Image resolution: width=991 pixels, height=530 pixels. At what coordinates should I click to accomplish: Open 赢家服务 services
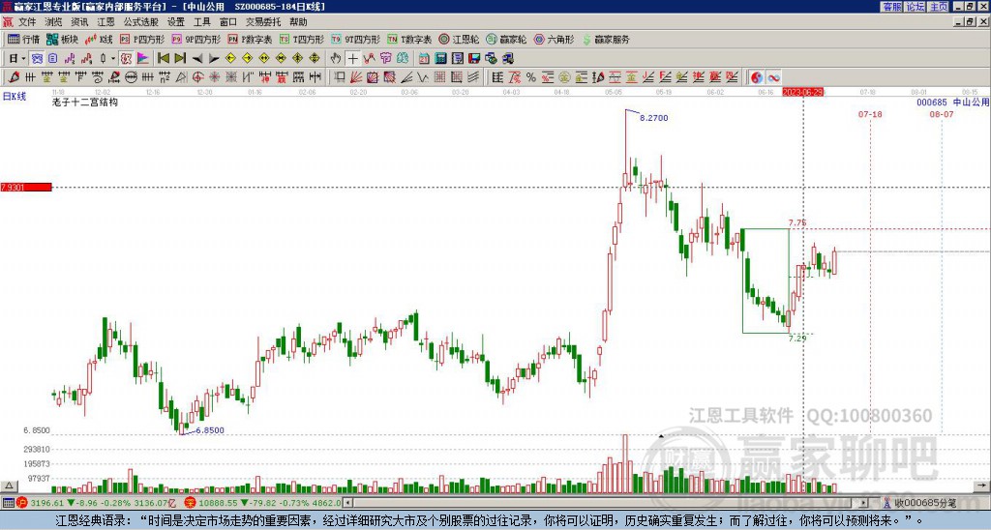point(606,39)
